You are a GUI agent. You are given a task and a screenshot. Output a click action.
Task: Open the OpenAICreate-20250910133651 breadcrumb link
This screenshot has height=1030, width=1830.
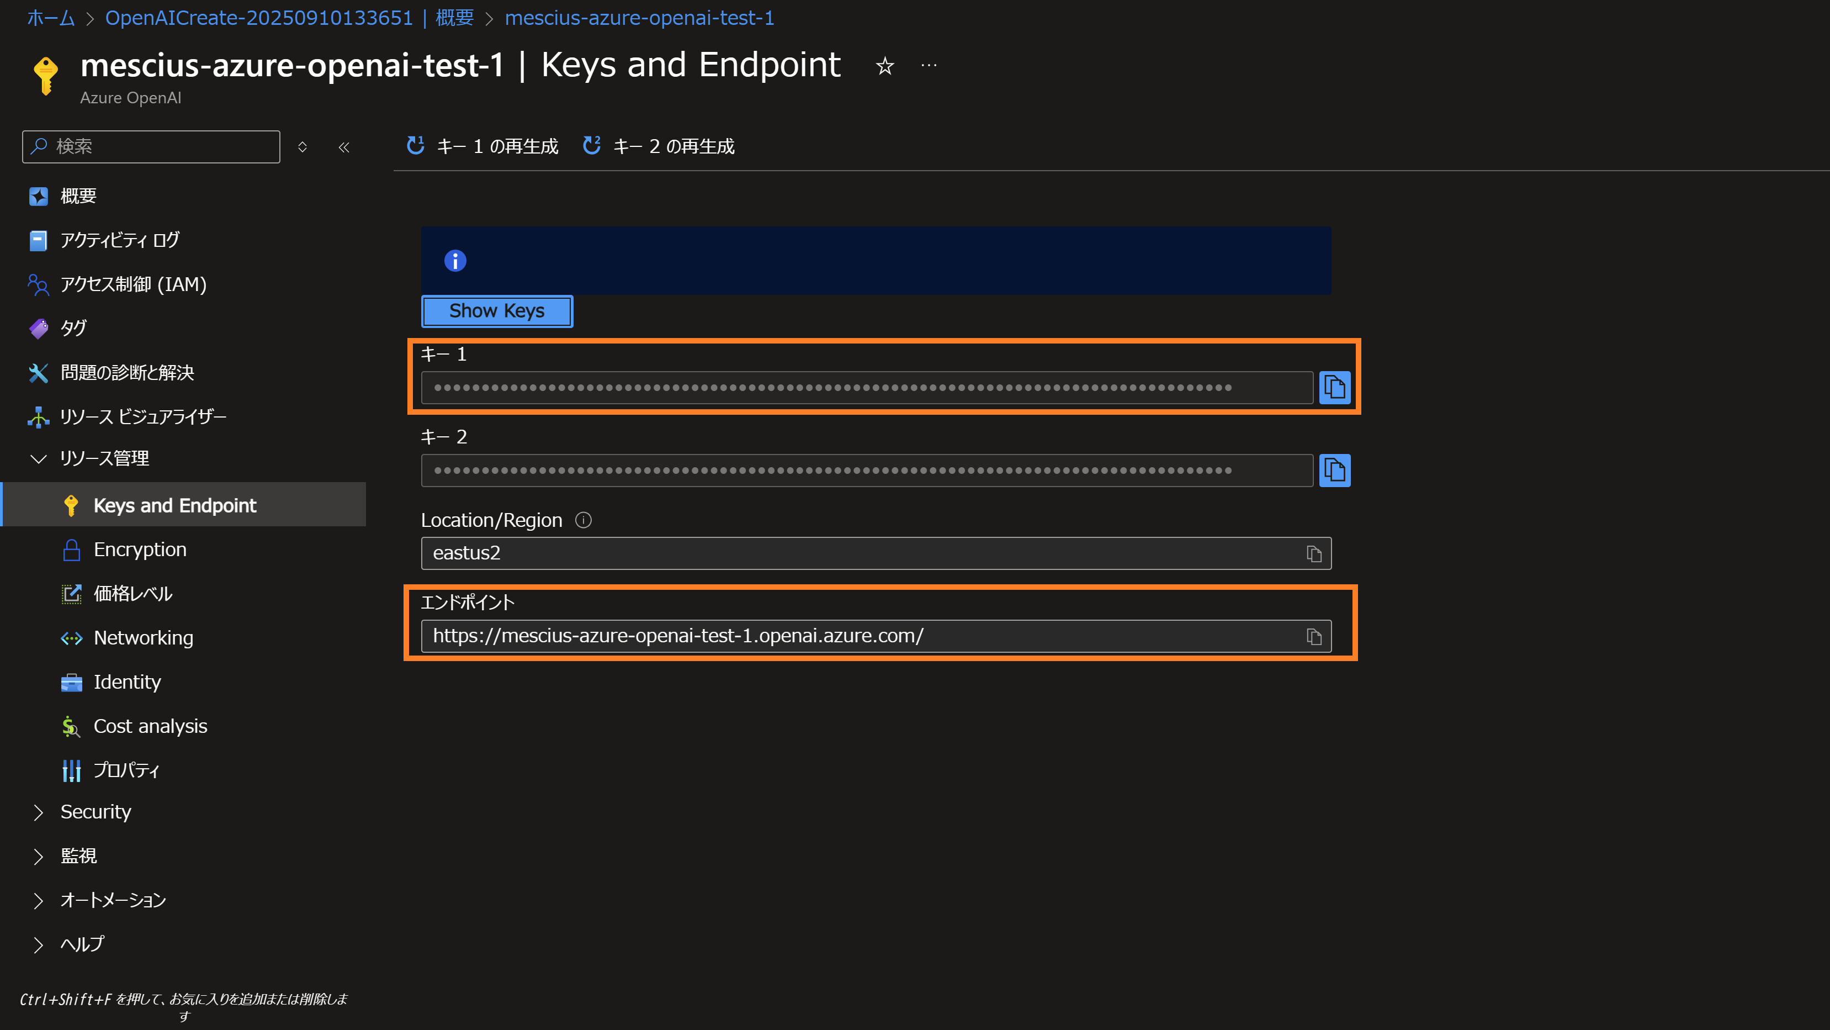tap(289, 18)
